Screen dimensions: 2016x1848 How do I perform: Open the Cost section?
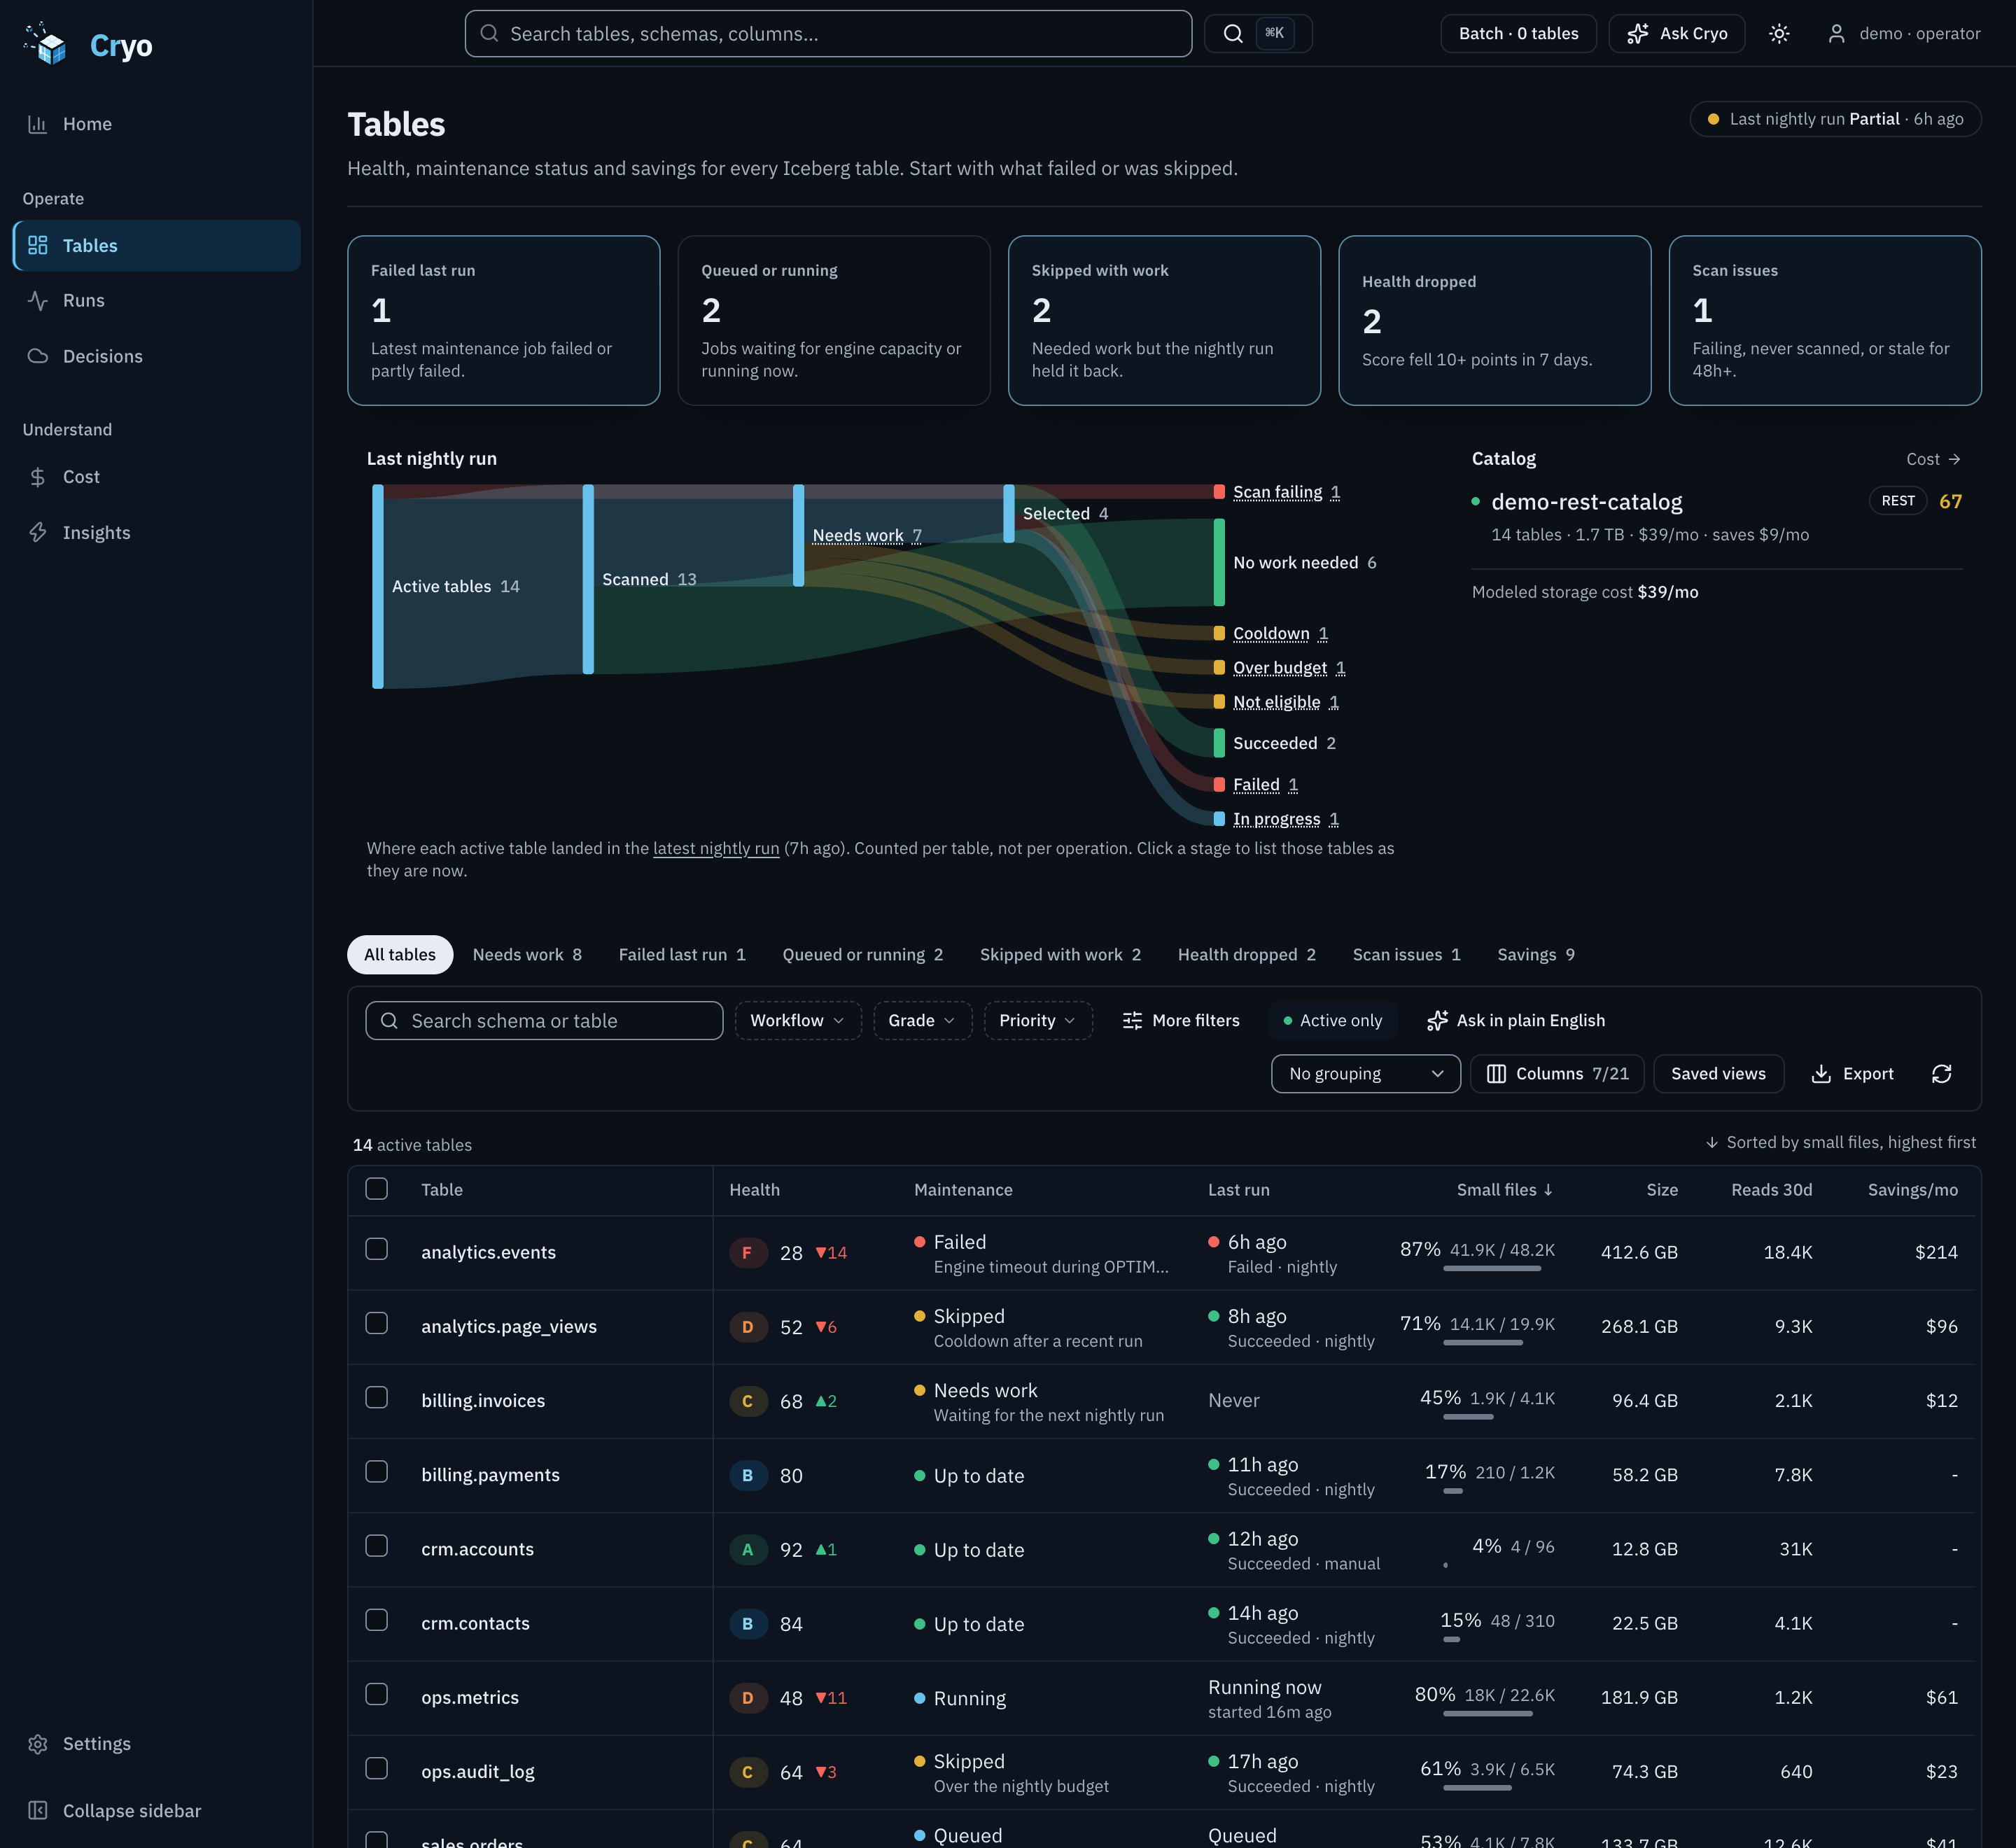(156, 477)
